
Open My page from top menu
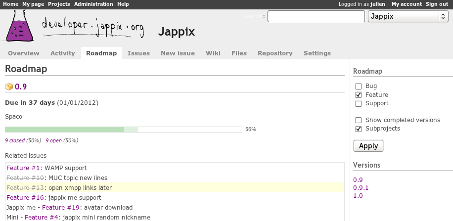[33, 4]
